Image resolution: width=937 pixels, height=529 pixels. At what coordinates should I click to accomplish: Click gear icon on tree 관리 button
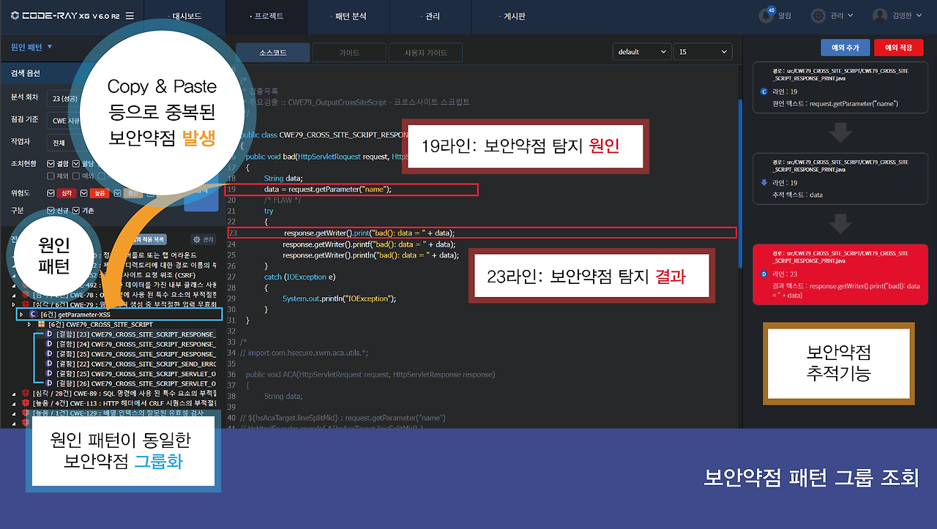[196, 239]
